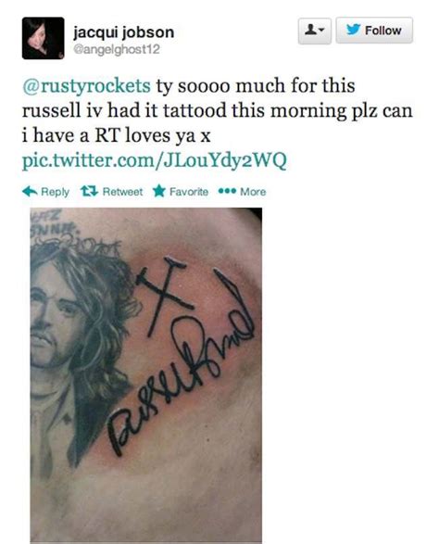Click the Favorite text label
Screen dimensions: 439x544
(x=189, y=192)
